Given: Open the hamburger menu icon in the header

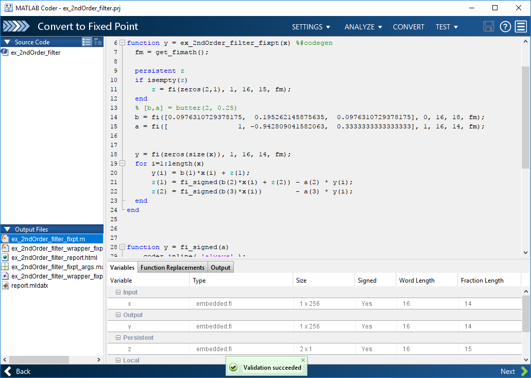Looking at the screenshot, I should tap(521, 27).
